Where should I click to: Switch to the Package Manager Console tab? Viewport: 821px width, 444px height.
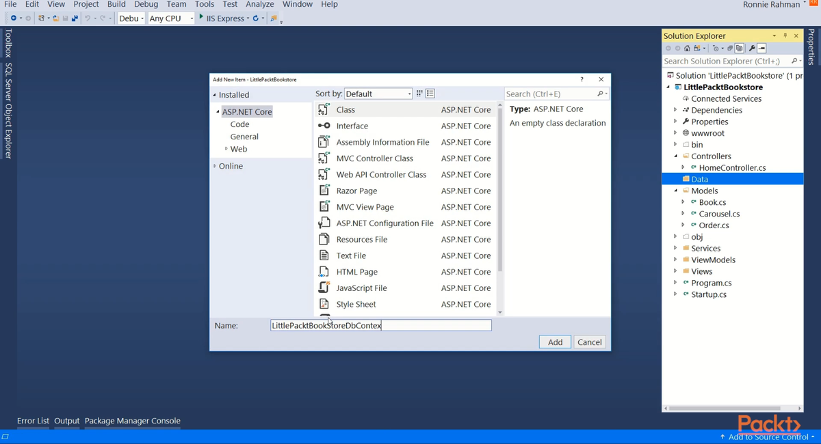(x=133, y=421)
